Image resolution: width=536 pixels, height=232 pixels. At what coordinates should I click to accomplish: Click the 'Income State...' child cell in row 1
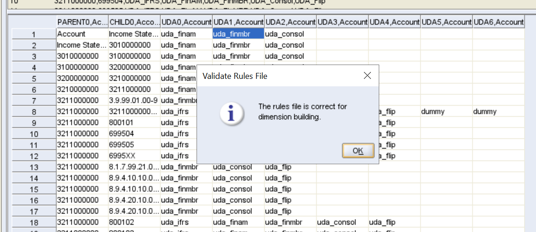point(134,34)
